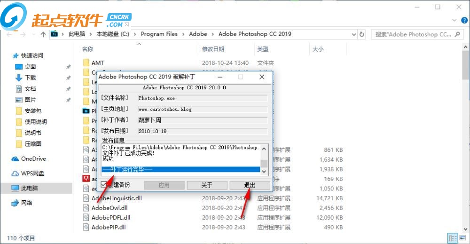Click the 主页地址 field www.carrotchou.blog
The image size is (470, 244).
click(x=203, y=109)
